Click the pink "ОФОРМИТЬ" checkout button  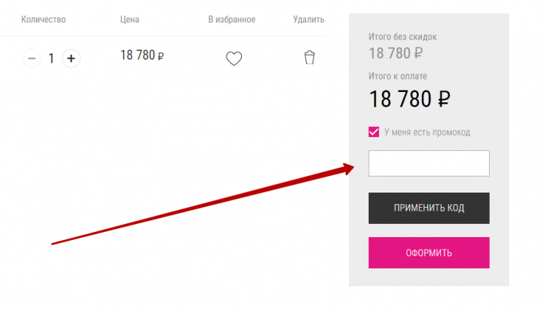pyautogui.click(x=428, y=253)
